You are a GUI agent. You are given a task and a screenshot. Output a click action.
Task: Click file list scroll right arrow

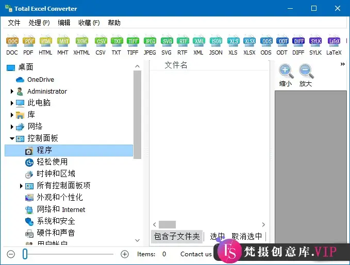pos(263,225)
